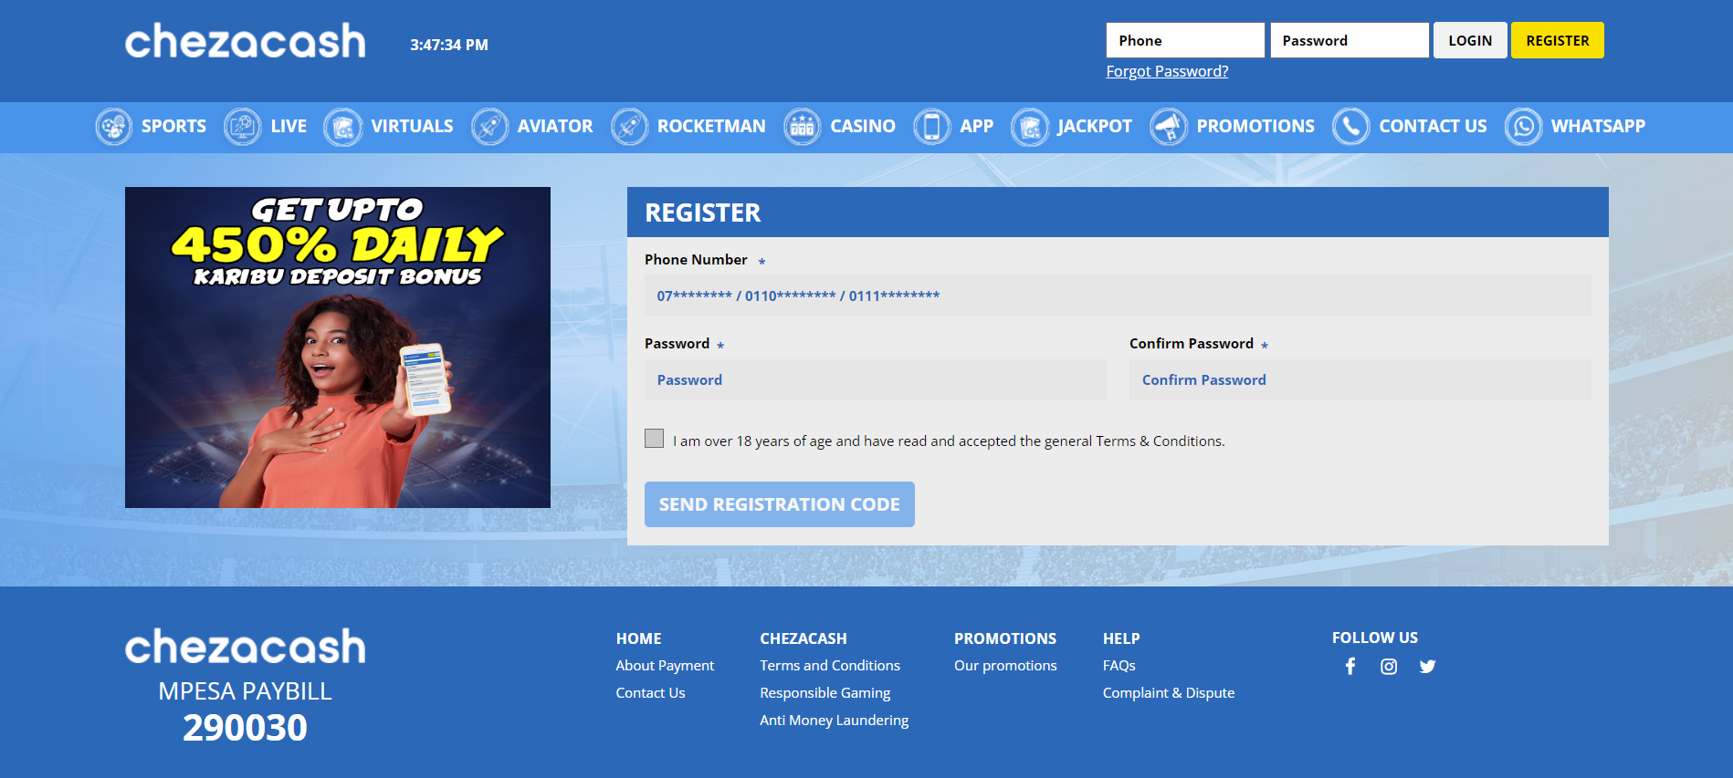Click the HOME footer heading

pos(638,638)
